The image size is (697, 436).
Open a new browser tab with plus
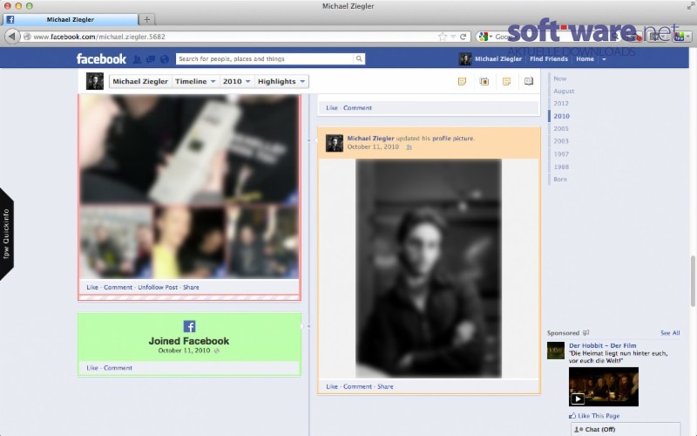point(146,19)
